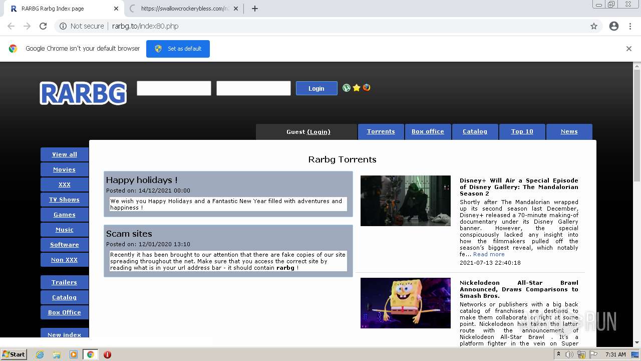Select Box Office in the left sidebar
The height and width of the screenshot is (361, 641).
65,312
